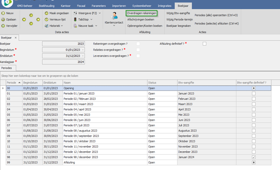
Task: Open the Weergave (F2) dropdown
Action: 99,13
